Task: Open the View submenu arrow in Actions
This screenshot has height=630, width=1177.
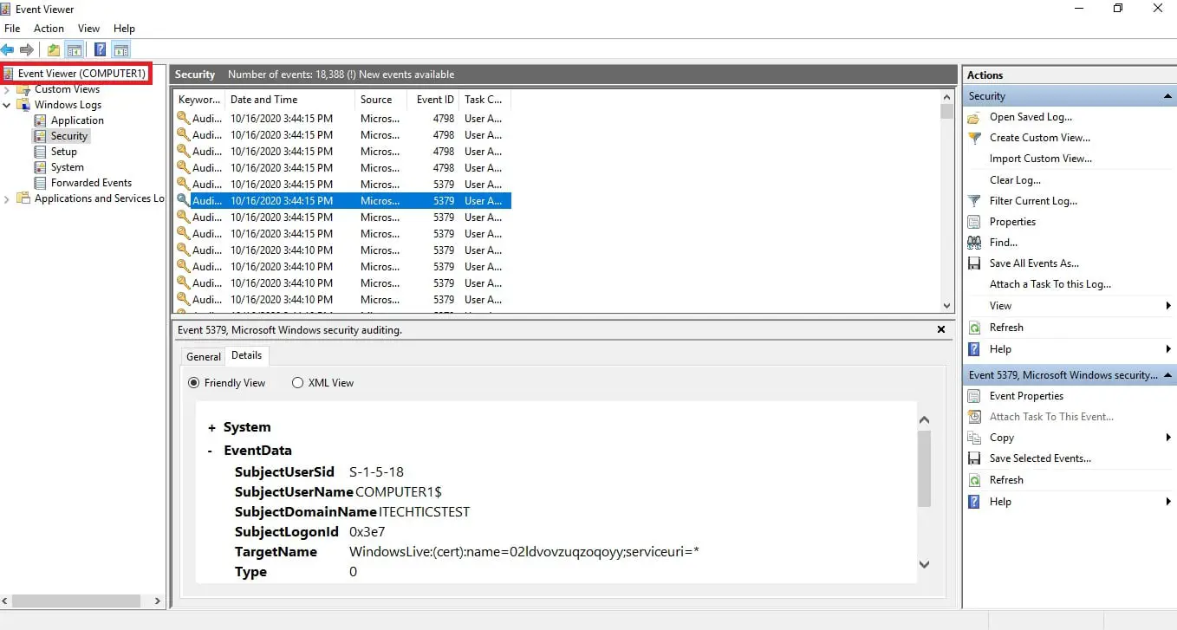Action: coord(1167,305)
